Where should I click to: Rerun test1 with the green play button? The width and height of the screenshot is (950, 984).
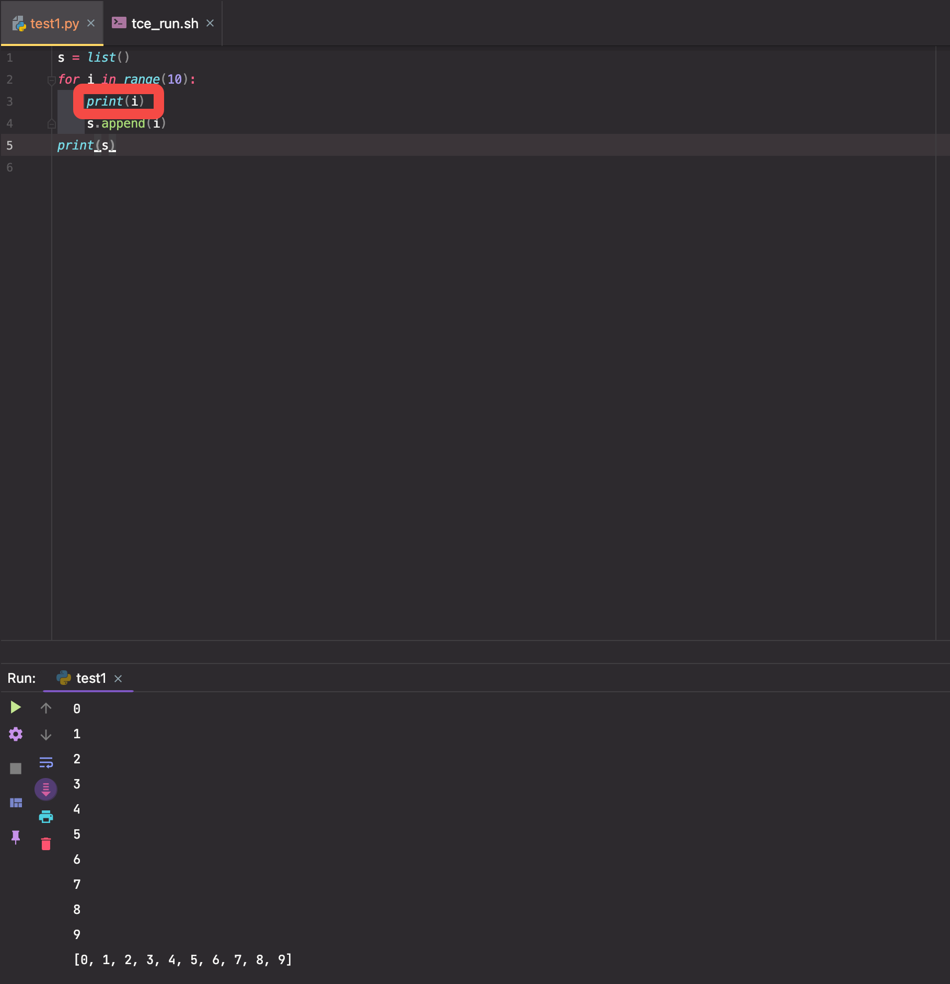(16, 707)
